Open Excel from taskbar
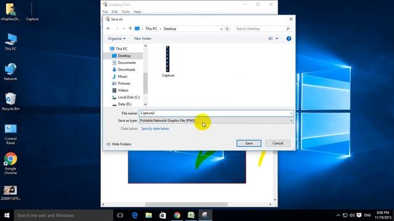 191,215
